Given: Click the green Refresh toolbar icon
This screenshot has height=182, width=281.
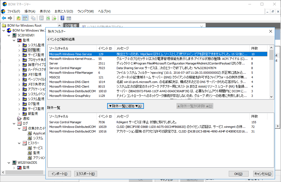Looking at the screenshot, I should click(48, 18).
